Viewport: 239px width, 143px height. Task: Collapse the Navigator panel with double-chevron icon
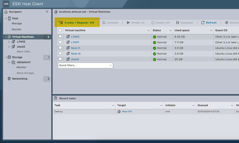pyautogui.click(x=47, y=11)
